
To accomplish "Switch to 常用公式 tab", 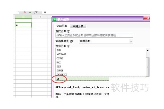I will click(x=78, y=26).
